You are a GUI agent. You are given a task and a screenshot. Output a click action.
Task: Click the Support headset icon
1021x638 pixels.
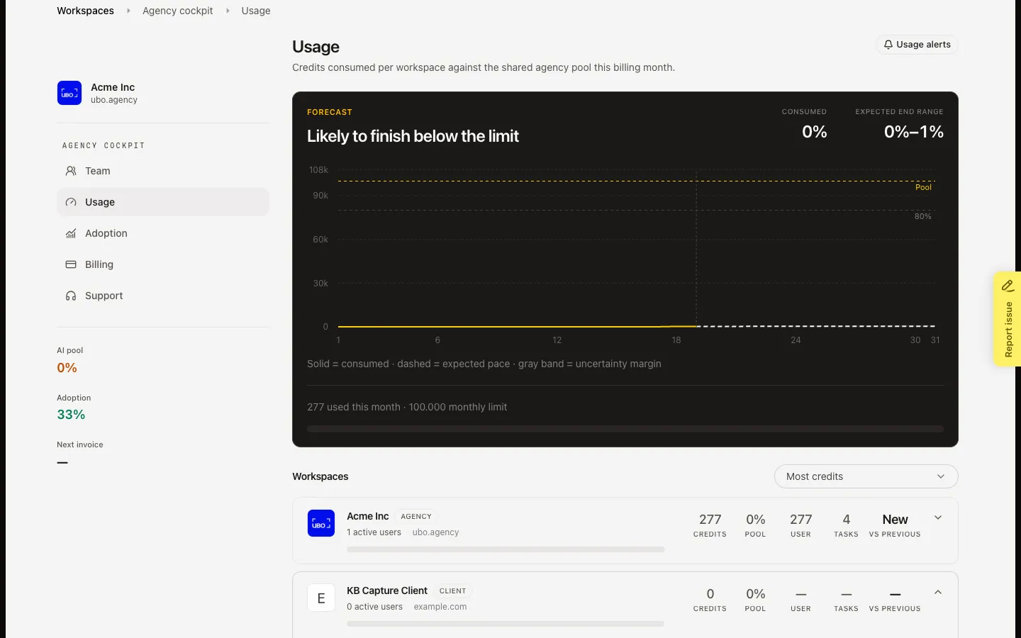click(71, 296)
